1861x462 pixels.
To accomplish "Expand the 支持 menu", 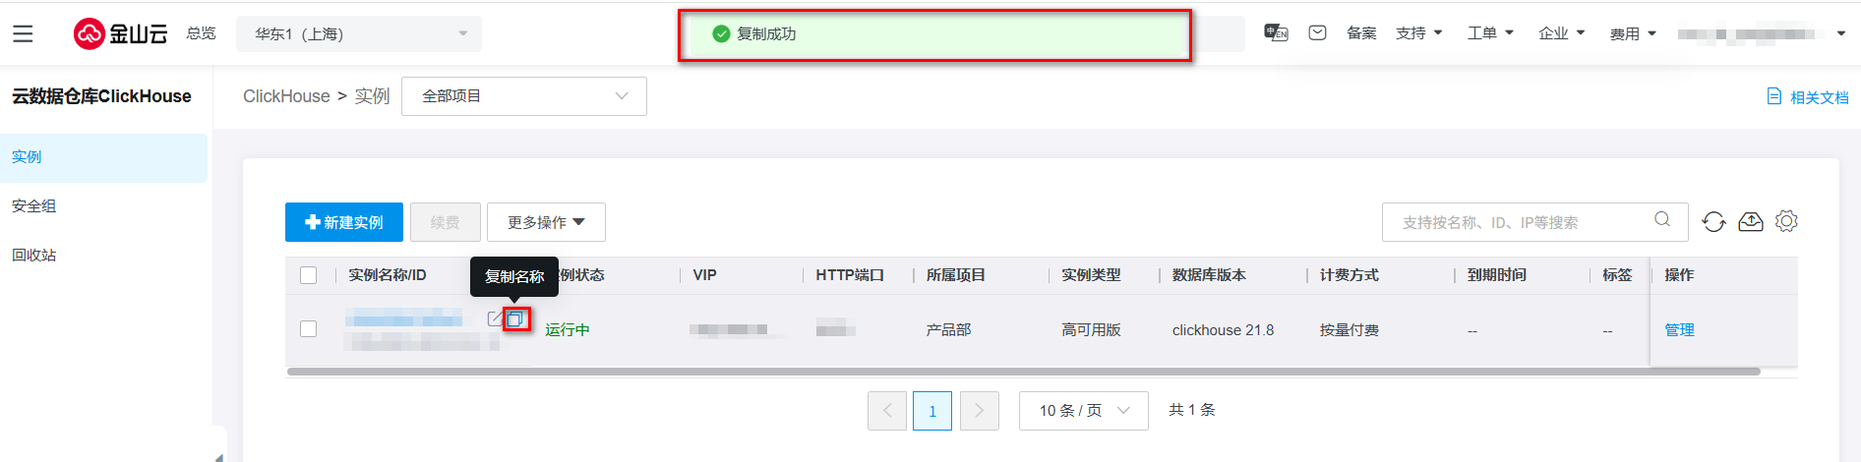I will pos(1419,33).
